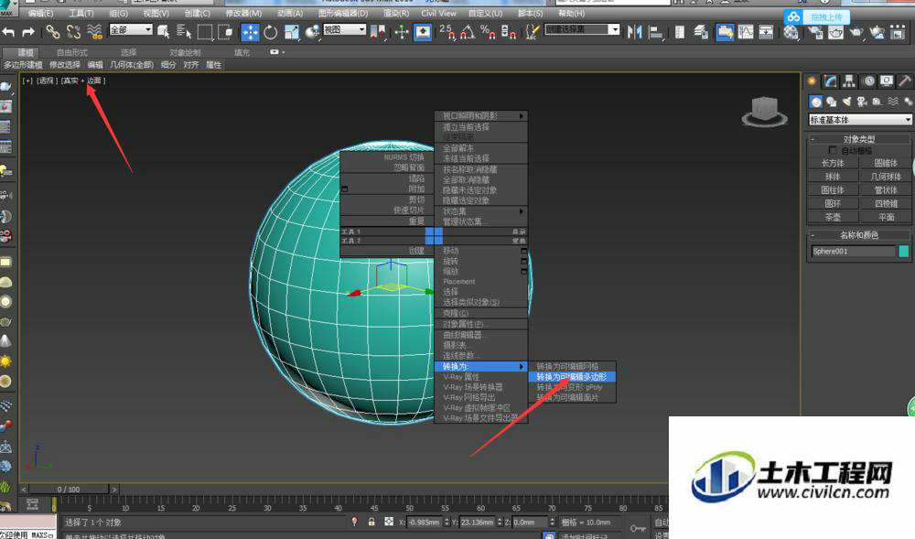
Task: Open reference coordinate dropdown 视图
Action: point(345,29)
